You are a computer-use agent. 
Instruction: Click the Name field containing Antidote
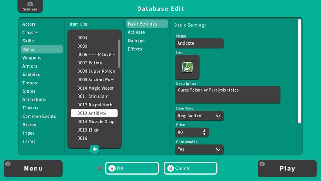pyautogui.click(x=199, y=43)
